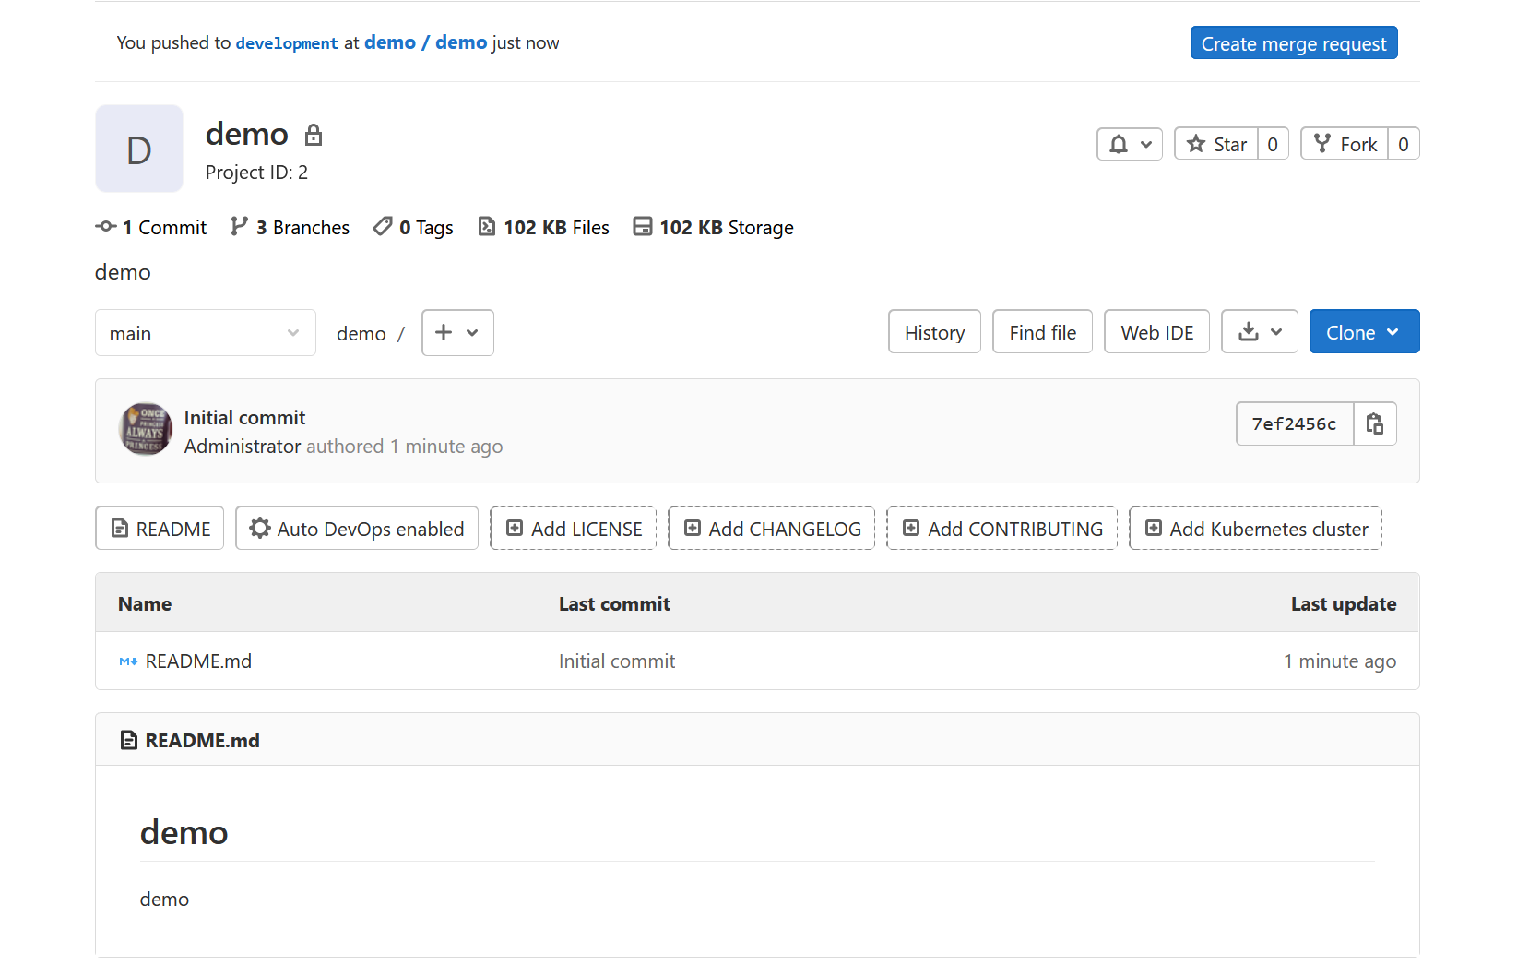Screen dimensions: 1517x977
Task: View the project Tags
Action: click(x=412, y=227)
